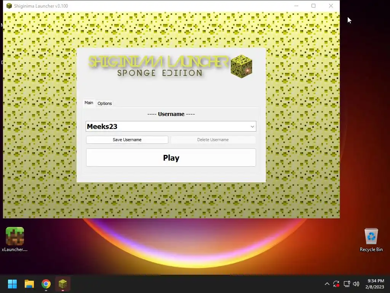
Task: Minimize the Shiginima Launcher window
Action: click(x=296, y=6)
